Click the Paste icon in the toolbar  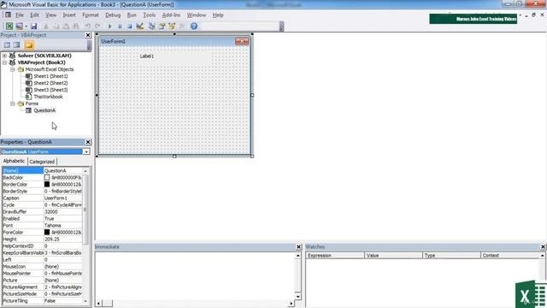click(66, 27)
